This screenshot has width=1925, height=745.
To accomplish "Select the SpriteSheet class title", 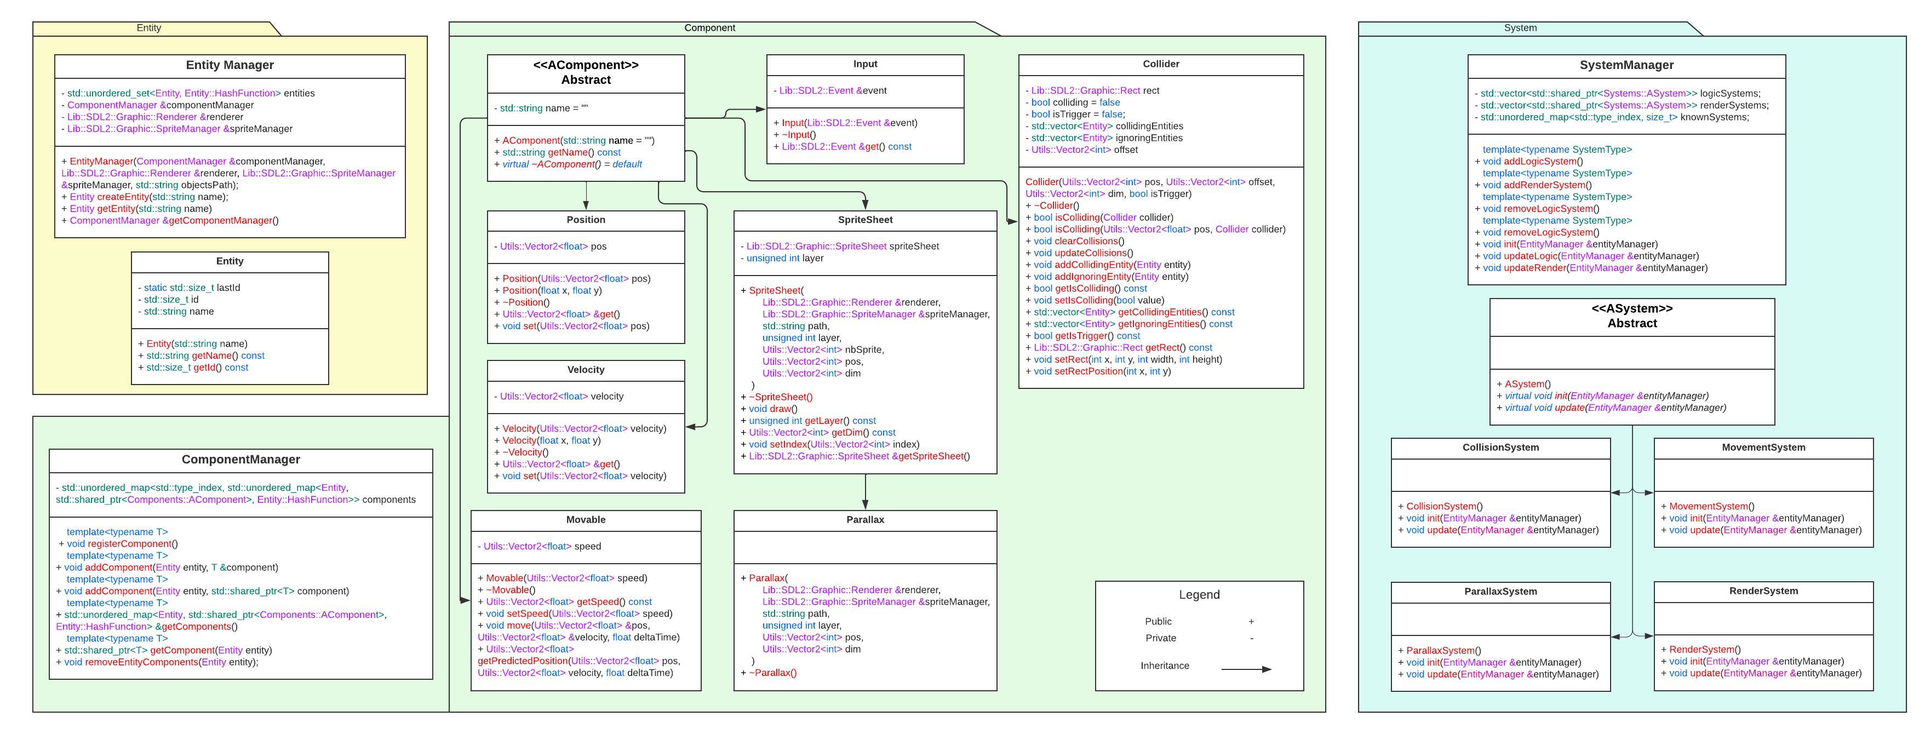I will (x=864, y=220).
